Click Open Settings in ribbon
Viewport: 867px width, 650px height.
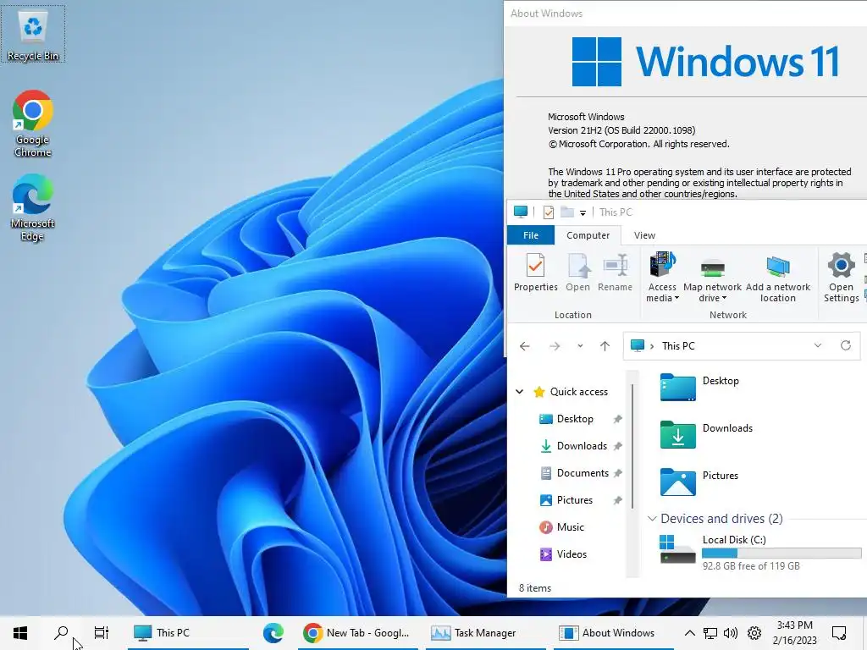tap(841, 277)
